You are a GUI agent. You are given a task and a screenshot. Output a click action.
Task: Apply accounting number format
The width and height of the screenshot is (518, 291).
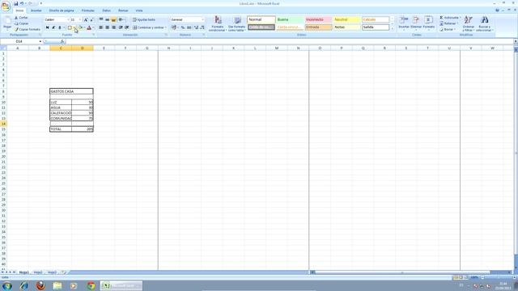point(174,27)
